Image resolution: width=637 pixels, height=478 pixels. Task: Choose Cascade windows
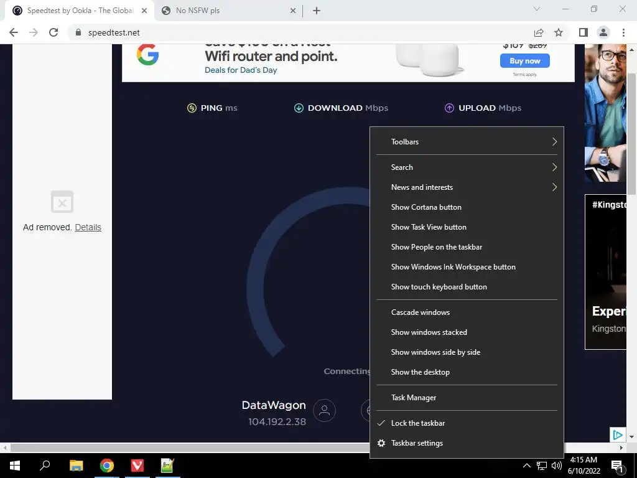coord(467,312)
